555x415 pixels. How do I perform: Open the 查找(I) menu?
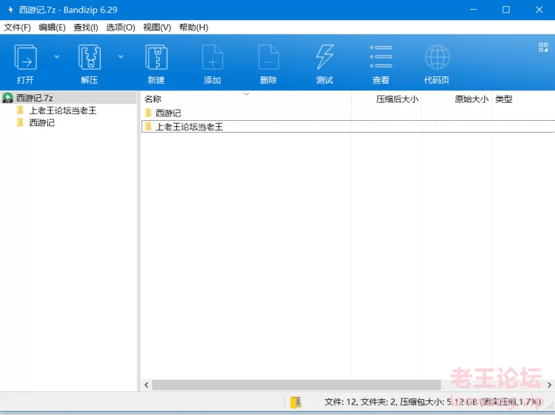(x=85, y=27)
